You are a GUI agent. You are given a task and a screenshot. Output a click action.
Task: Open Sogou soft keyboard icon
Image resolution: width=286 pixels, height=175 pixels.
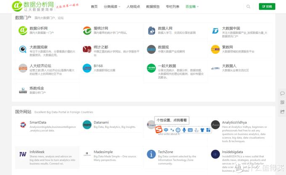pos(190,130)
